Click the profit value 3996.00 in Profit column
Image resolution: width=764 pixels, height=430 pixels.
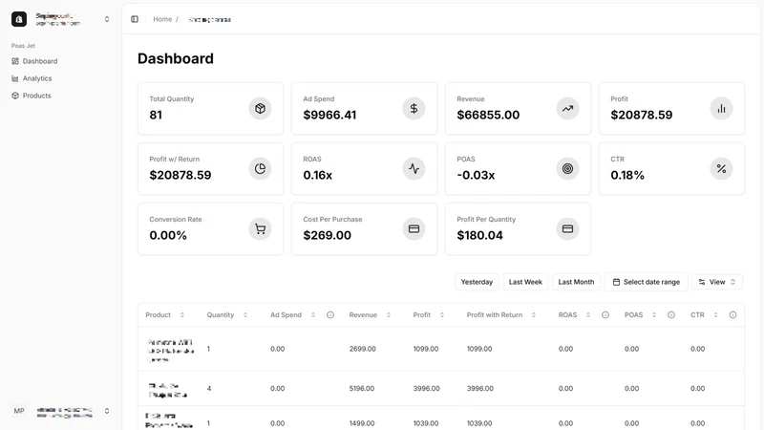(x=426, y=389)
